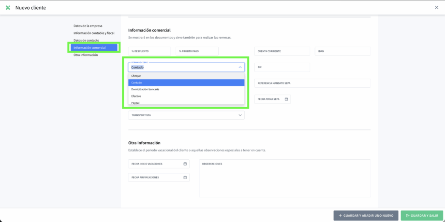
Task: Close the Nuevo cliente dialog
Action: coord(437,8)
